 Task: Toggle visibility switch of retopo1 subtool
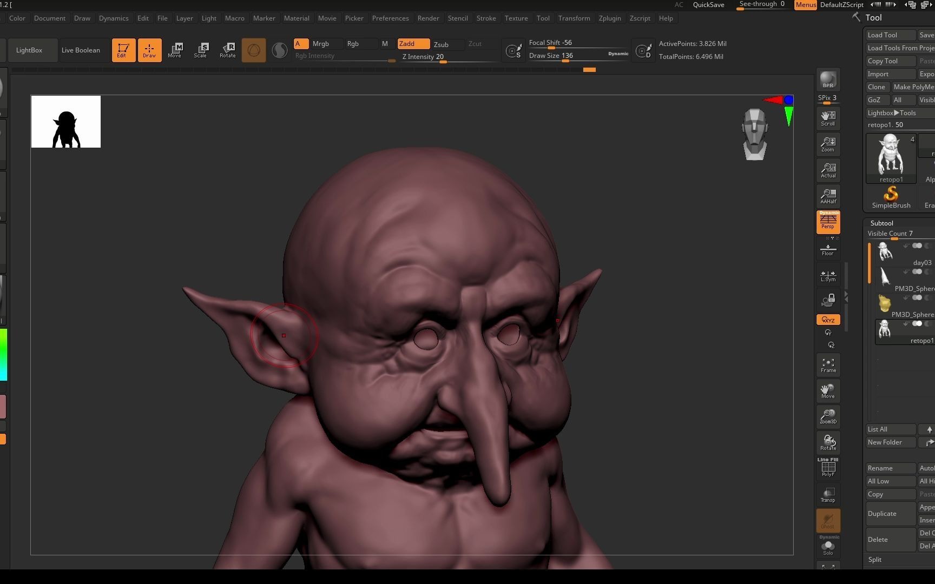tap(917, 324)
